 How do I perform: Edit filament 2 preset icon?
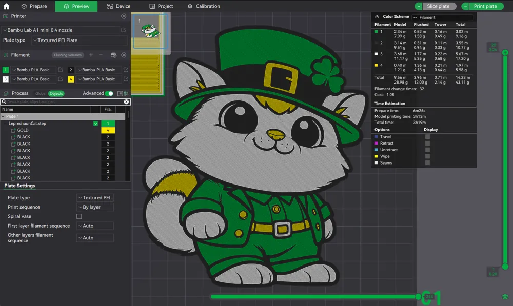pos(126,70)
